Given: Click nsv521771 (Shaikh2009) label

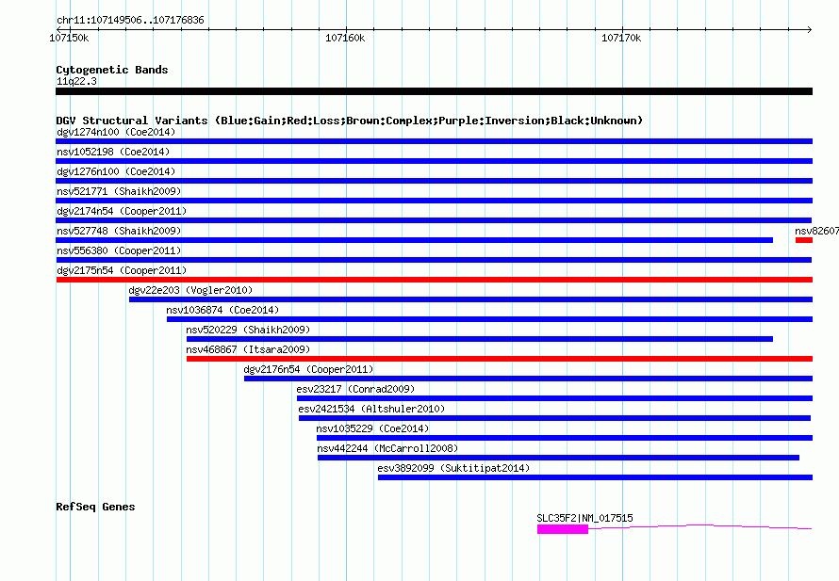Looking at the screenshot, I should coord(119,191).
